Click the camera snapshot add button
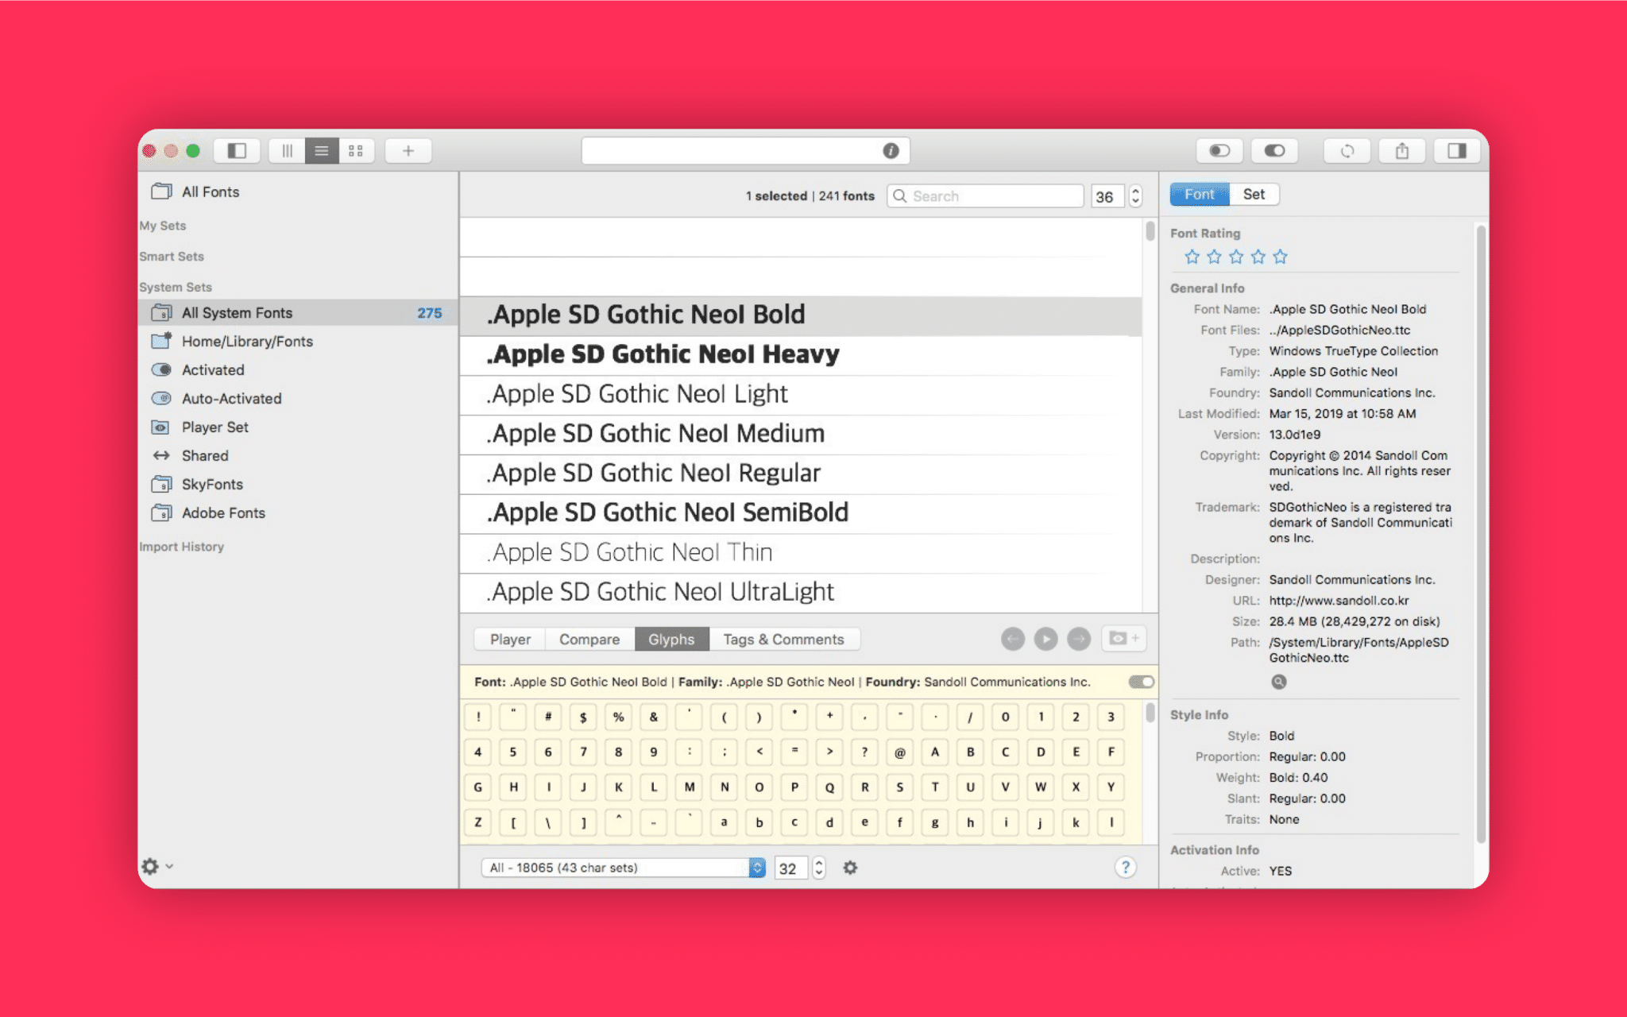 (x=1123, y=638)
